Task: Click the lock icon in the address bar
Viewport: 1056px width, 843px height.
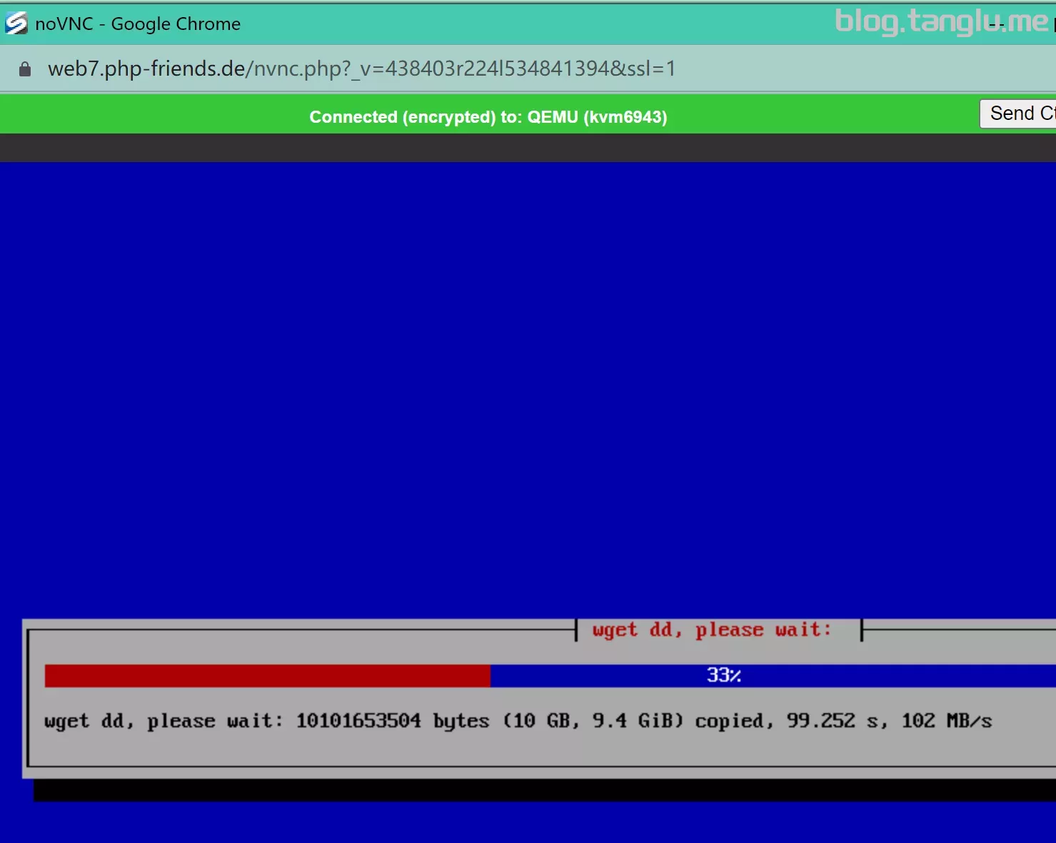Action: (x=25, y=69)
